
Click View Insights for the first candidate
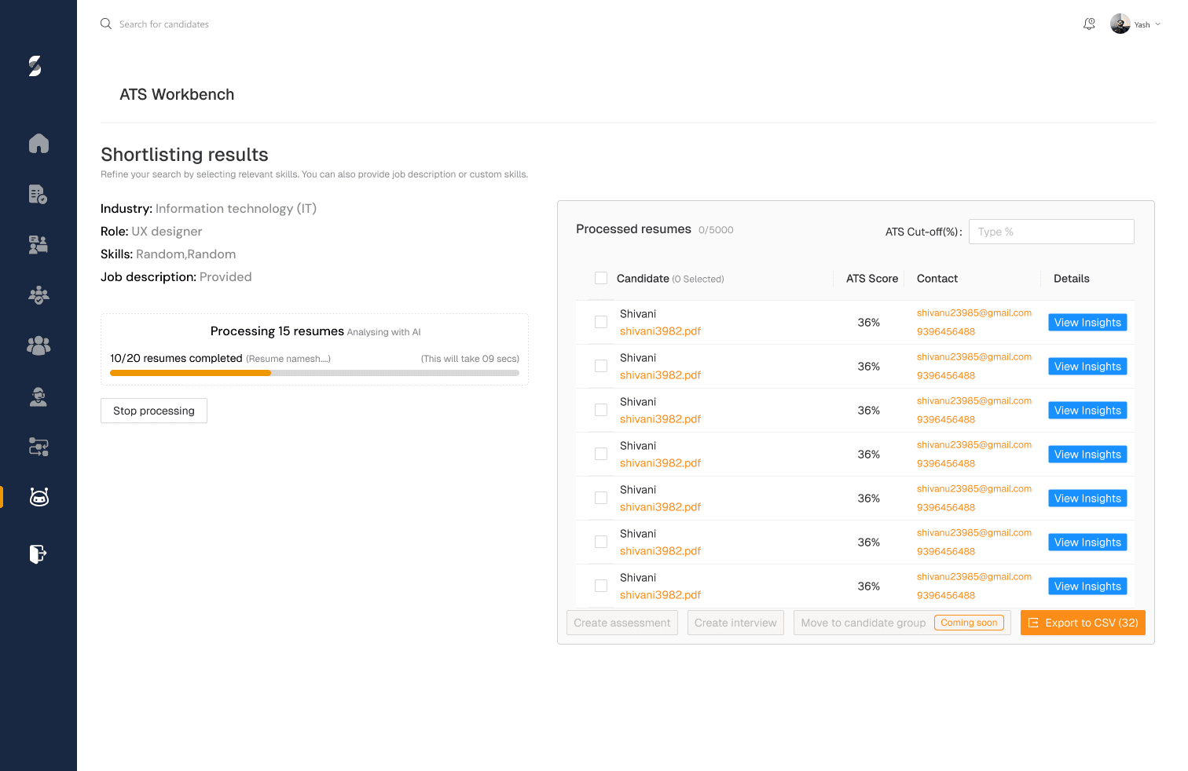coord(1087,323)
